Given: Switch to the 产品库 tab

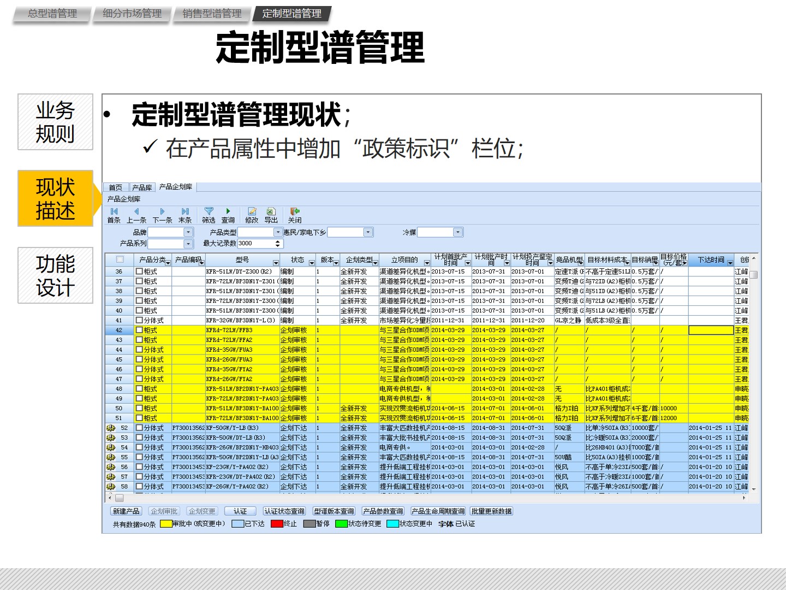Looking at the screenshot, I should pos(142,187).
